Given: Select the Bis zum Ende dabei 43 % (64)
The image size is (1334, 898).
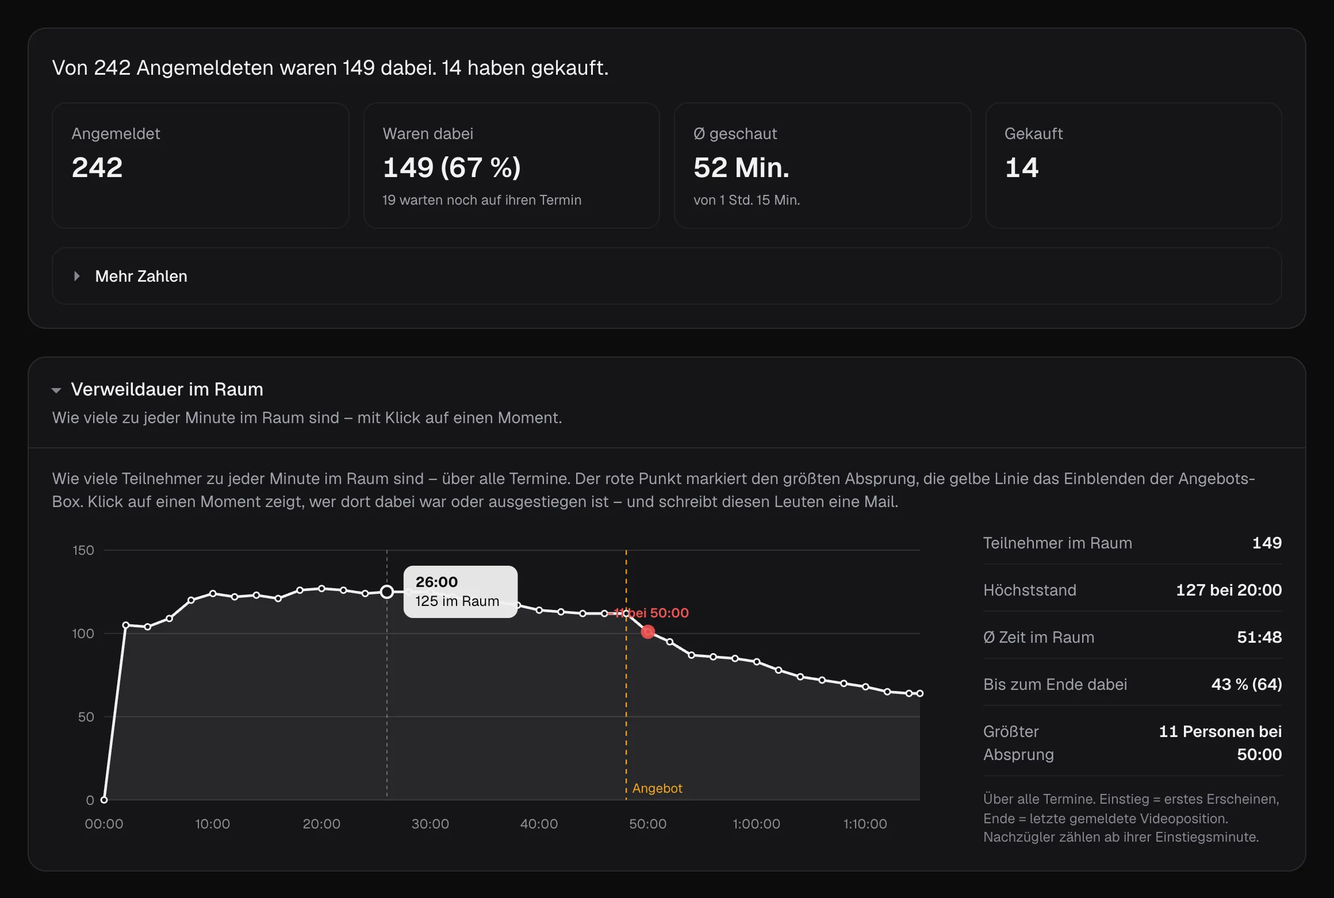Looking at the screenshot, I should 1247,684.
